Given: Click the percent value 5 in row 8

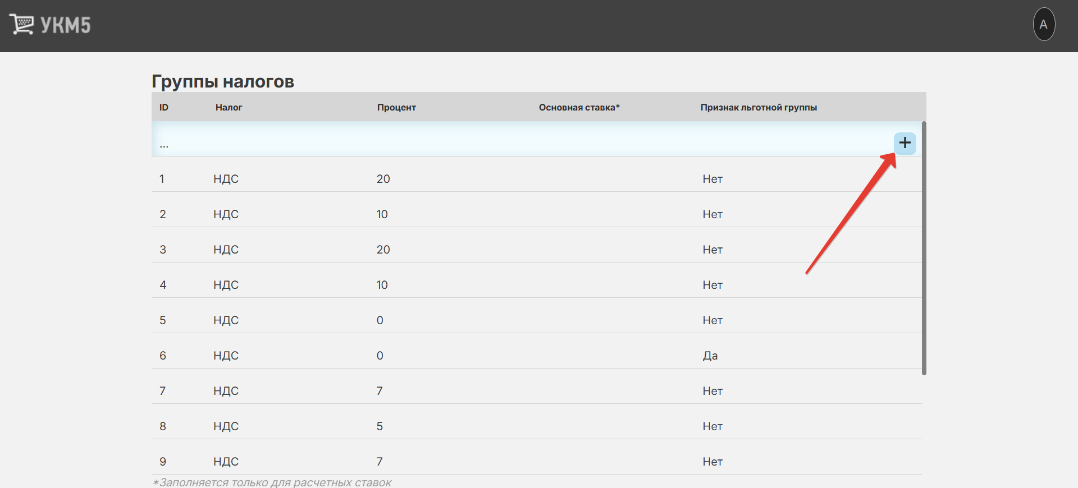Looking at the screenshot, I should click(x=380, y=426).
